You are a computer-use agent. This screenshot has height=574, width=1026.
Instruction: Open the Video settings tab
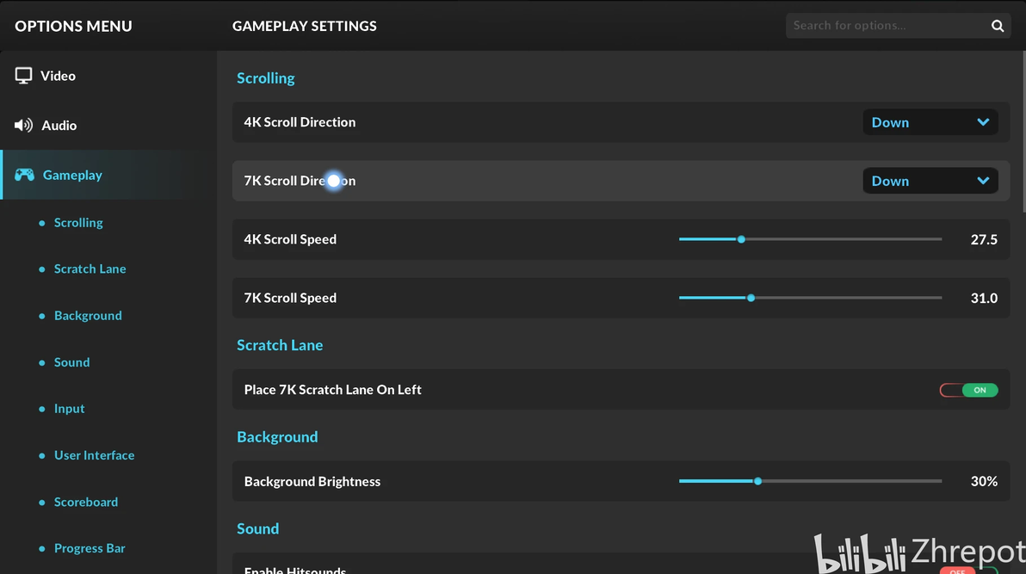[x=58, y=76]
